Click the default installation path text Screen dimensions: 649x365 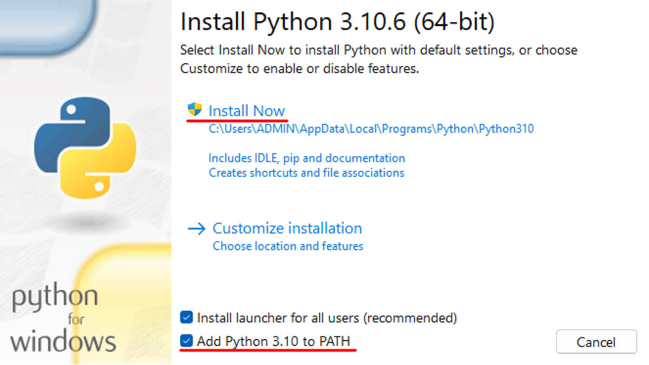371,129
